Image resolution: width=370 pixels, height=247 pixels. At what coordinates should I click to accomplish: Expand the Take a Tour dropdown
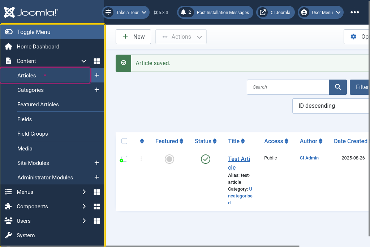pos(126,12)
